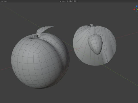Open the Add menu in viewport header
Image resolution: width=138 pixels, height=103 pixels.
pyautogui.click(x=2, y=1)
